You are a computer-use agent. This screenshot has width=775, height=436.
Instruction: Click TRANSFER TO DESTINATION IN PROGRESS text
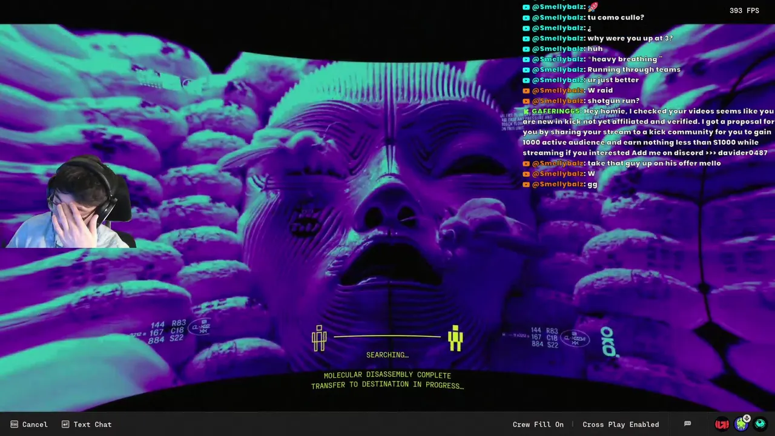pyautogui.click(x=387, y=385)
